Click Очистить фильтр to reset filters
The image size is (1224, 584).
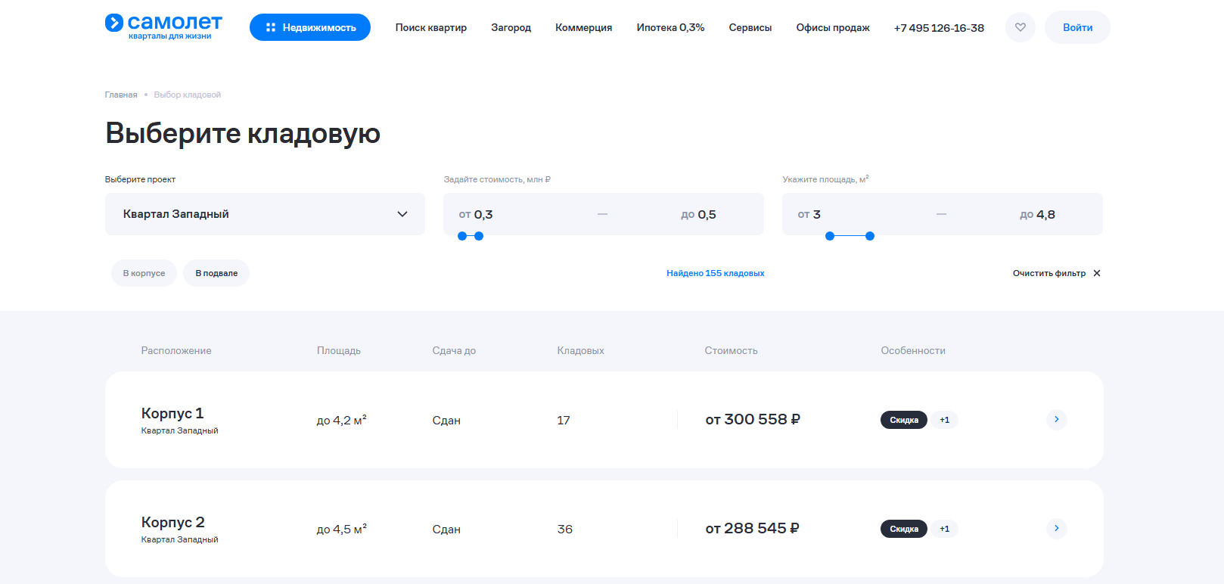point(1049,273)
